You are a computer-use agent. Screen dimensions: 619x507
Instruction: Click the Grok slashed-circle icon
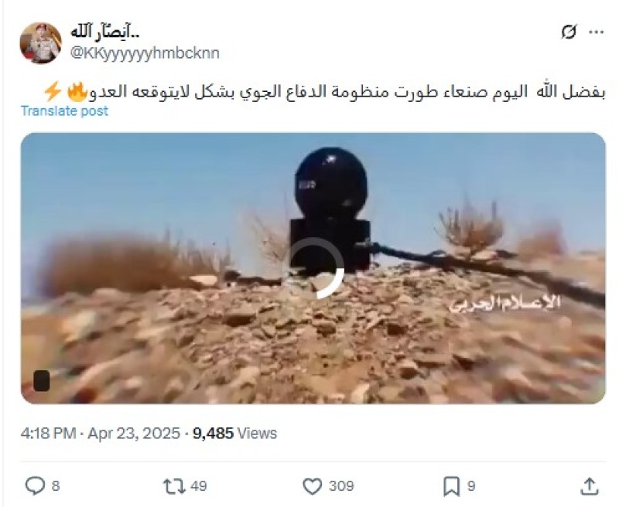click(569, 32)
